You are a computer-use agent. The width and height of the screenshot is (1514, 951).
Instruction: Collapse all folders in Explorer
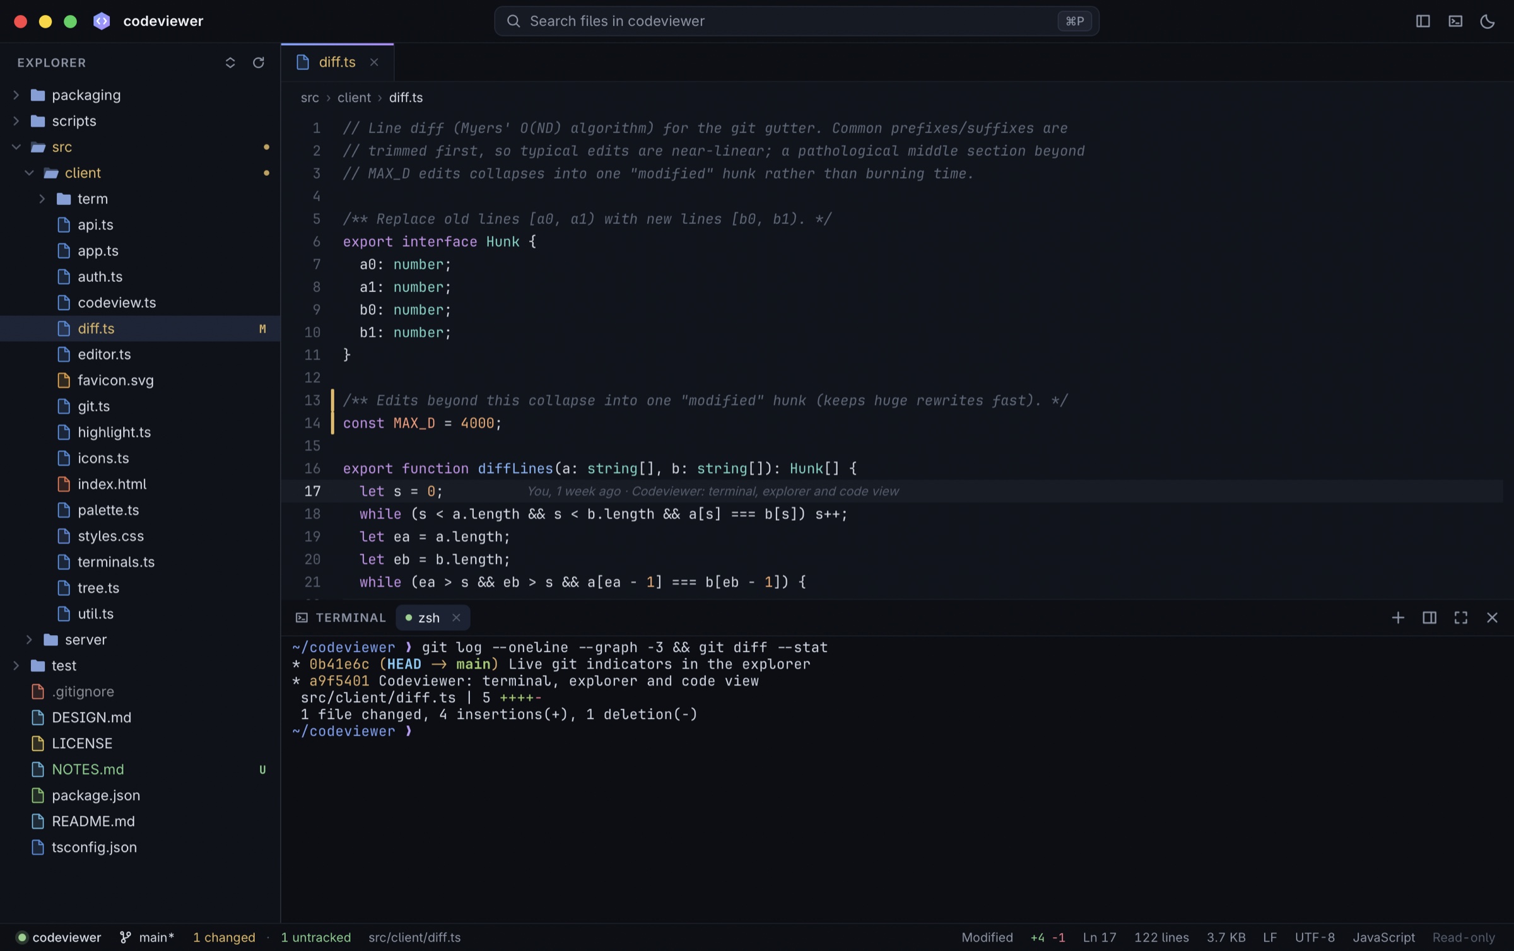[x=230, y=62]
